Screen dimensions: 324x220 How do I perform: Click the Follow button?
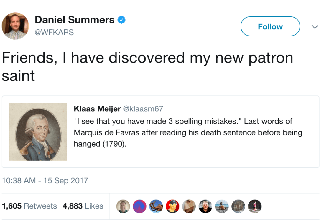pos(270,26)
